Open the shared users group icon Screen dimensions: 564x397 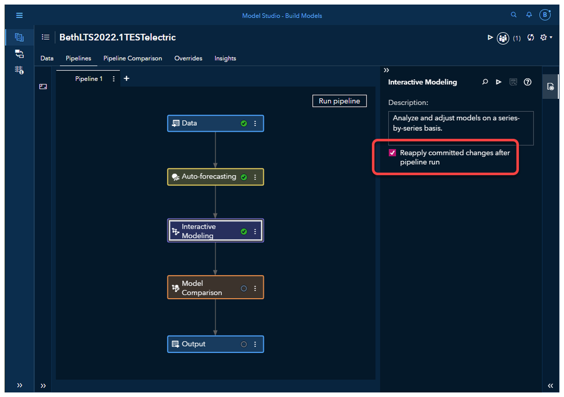coord(503,38)
